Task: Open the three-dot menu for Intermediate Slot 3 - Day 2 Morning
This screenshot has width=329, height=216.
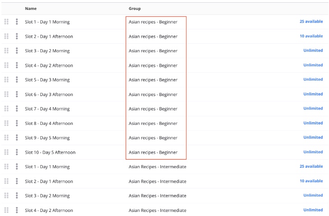Action: (17, 195)
